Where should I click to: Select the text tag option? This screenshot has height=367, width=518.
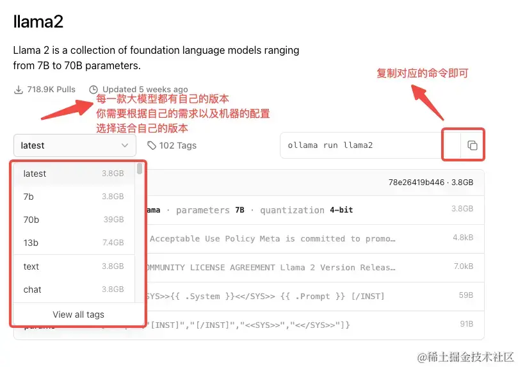[x=74, y=266]
